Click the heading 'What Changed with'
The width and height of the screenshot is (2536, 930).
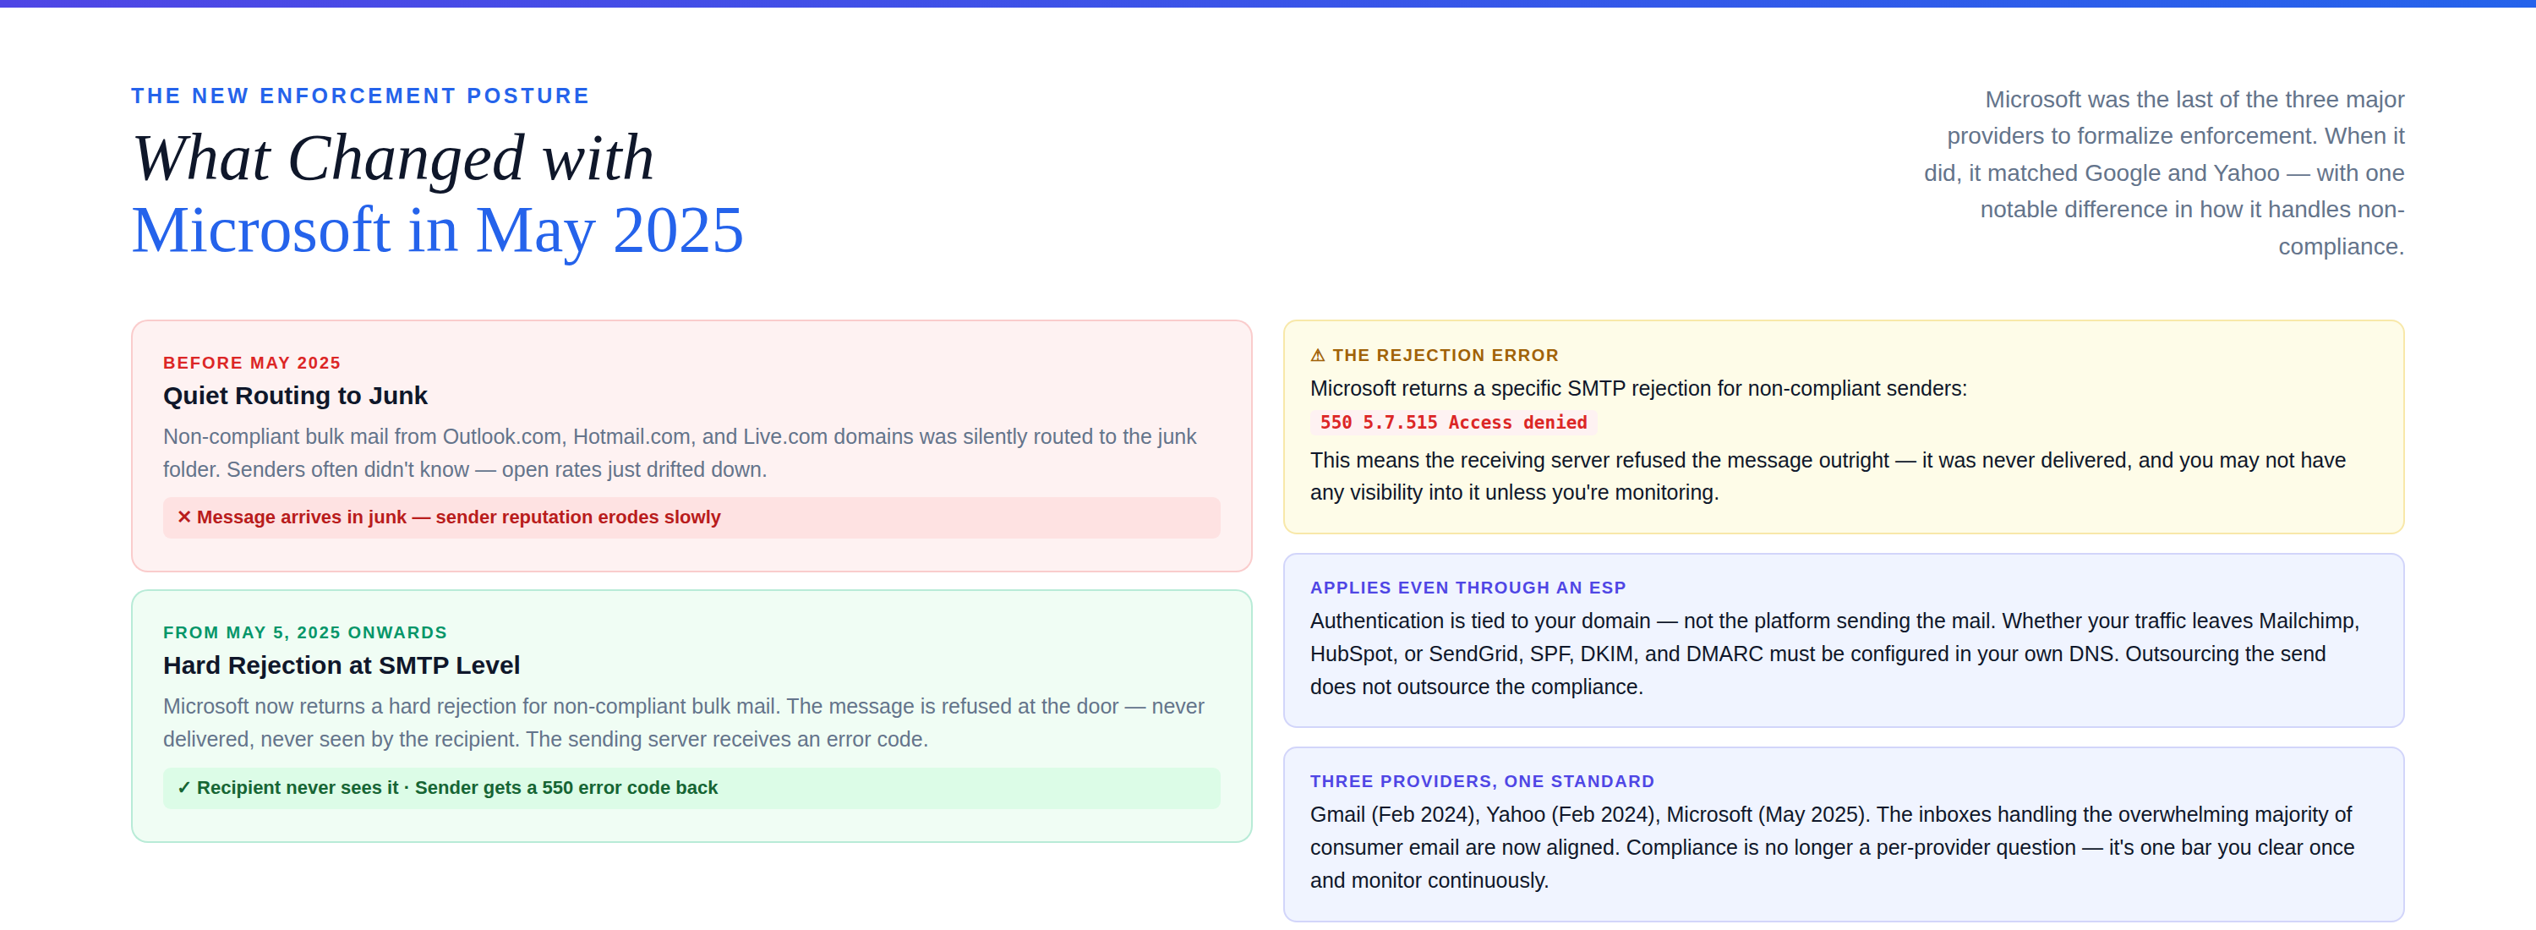[393, 157]
